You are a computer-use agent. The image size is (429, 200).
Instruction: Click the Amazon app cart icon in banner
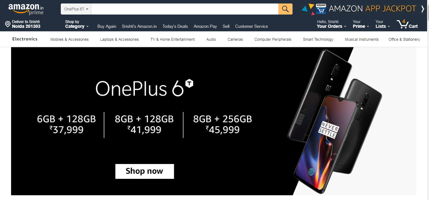click(x=321, y=9)
